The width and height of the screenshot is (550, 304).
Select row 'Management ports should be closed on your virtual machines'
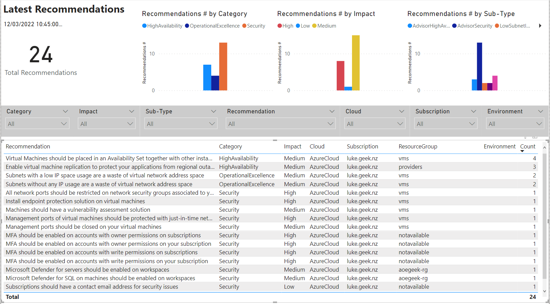pos(271,227)
